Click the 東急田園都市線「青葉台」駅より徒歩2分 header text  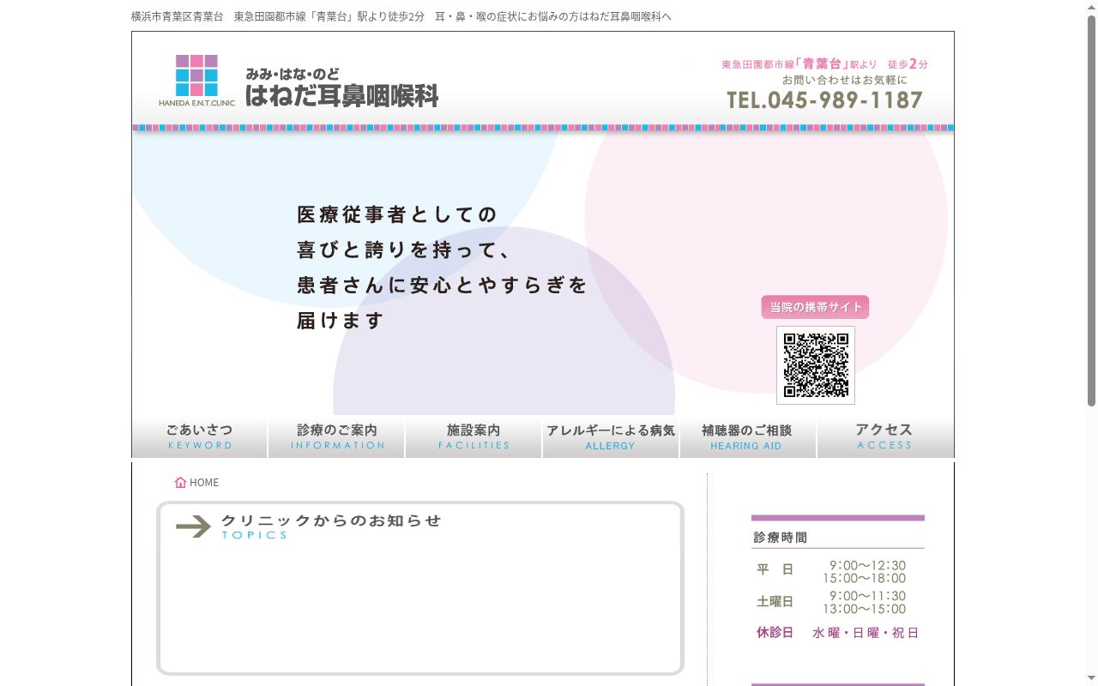(825, 64)
